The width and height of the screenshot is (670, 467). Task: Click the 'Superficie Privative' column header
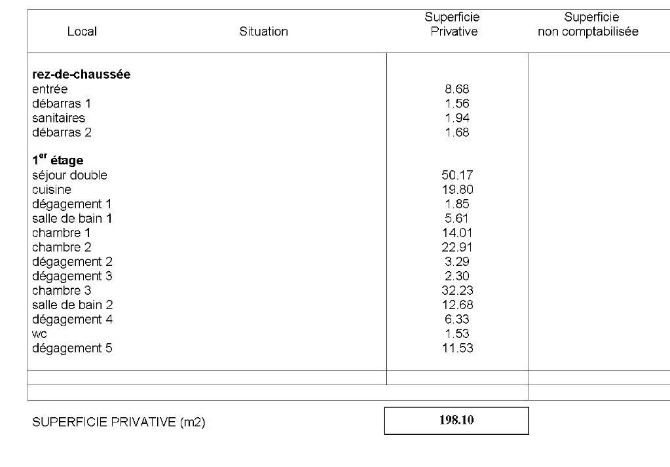454,24
